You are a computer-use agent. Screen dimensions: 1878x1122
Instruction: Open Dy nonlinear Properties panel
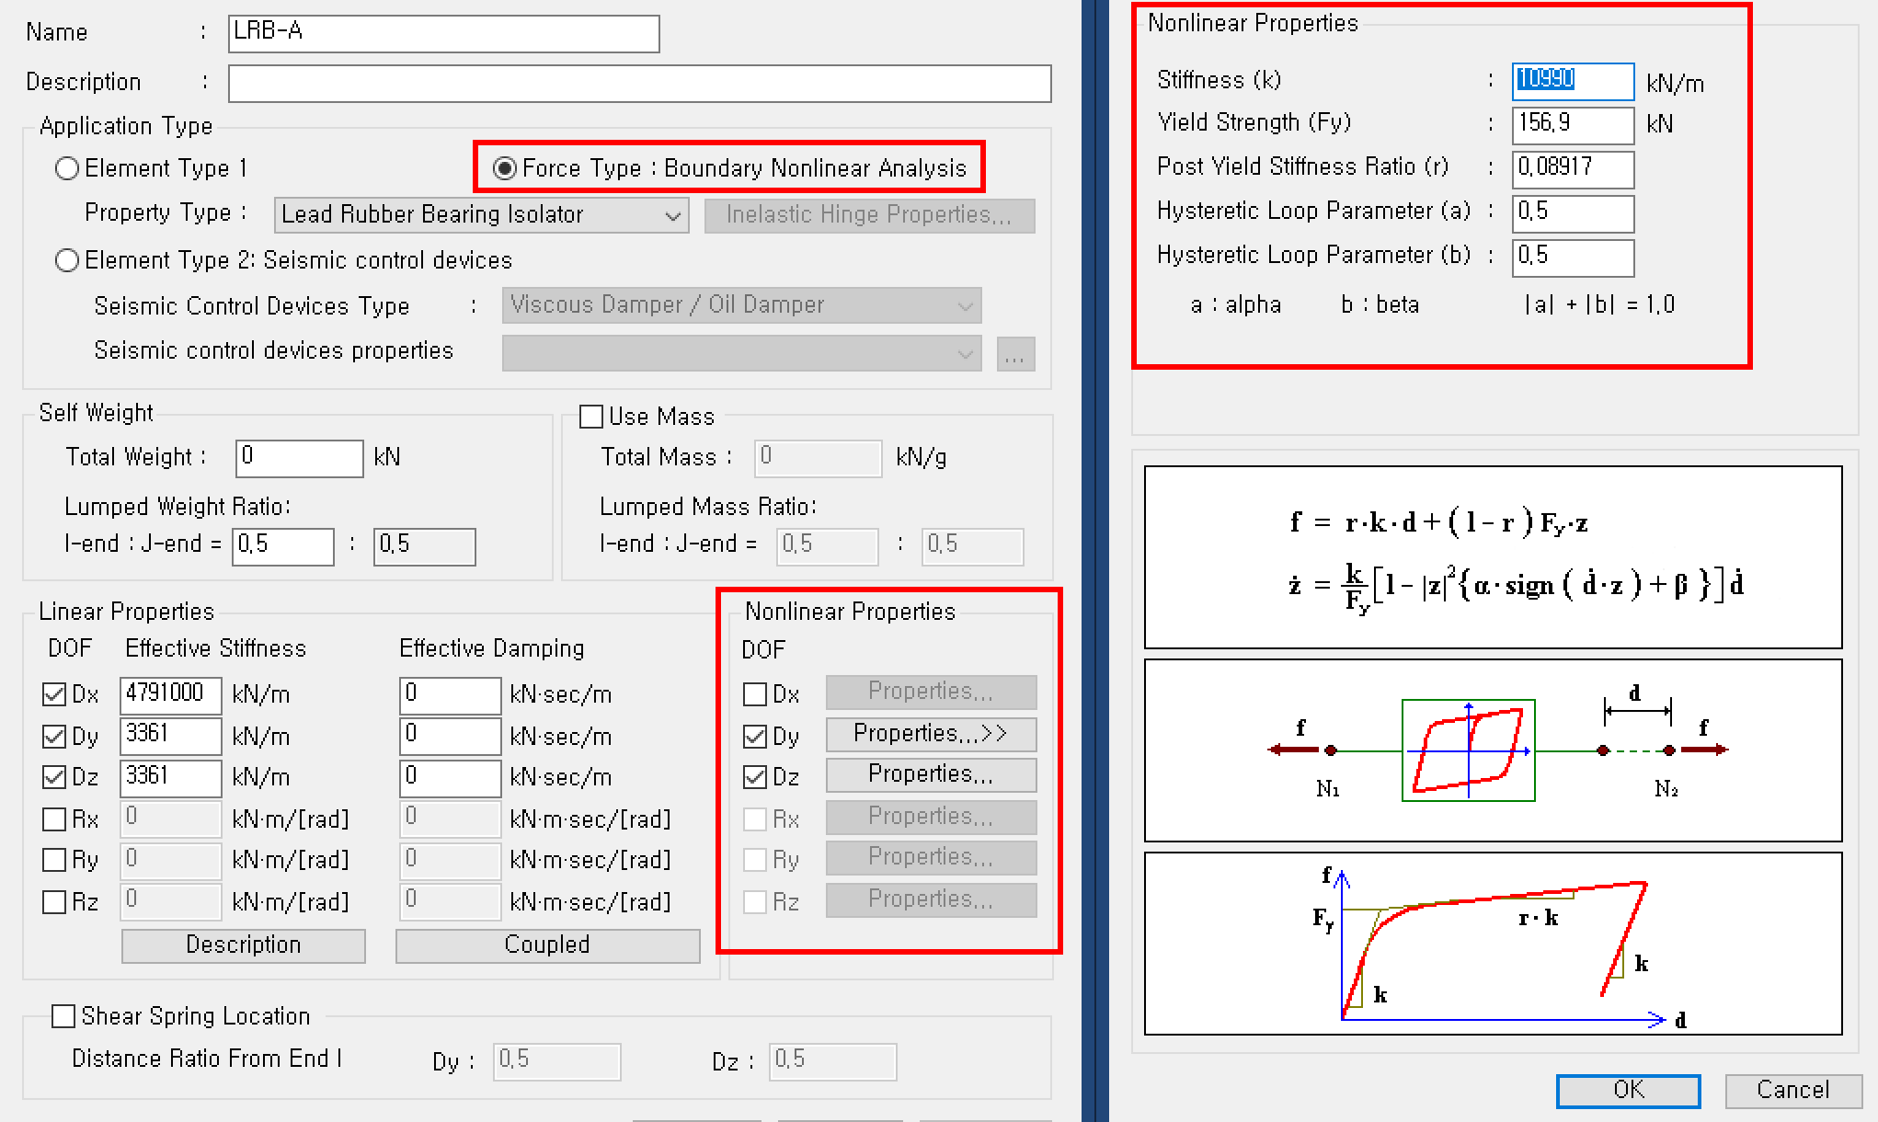[930, 734]
